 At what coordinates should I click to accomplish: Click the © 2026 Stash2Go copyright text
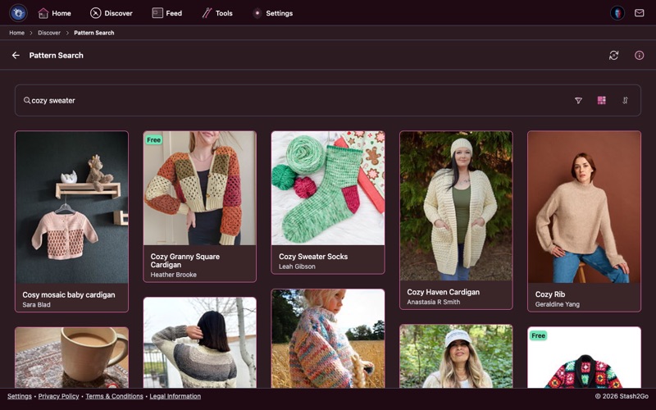point(622,396)
